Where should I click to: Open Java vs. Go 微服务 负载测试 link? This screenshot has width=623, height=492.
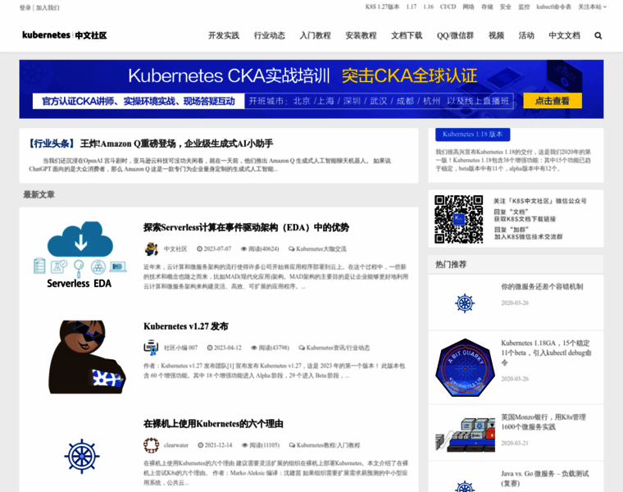pyautogui.click(x=545, y=479)
